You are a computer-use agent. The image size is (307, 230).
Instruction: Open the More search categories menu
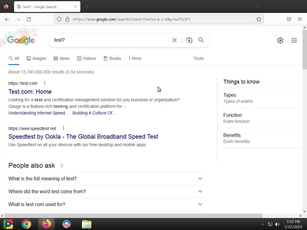click(135, 58)
